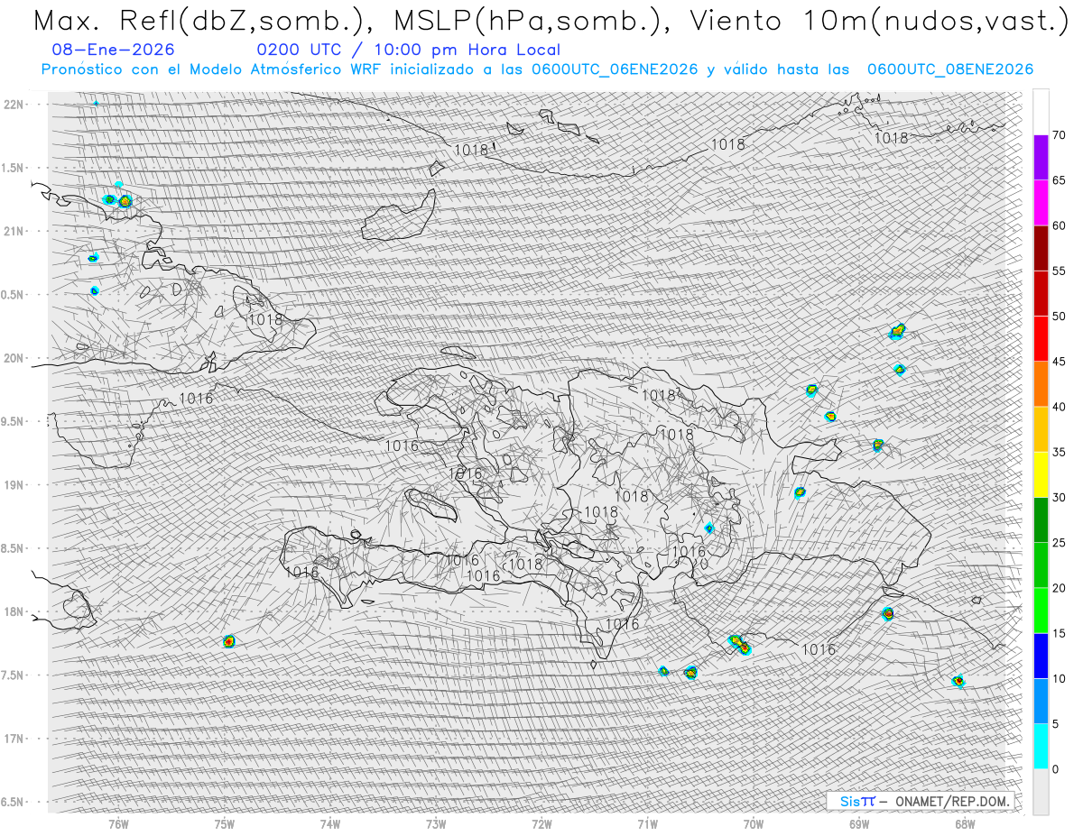Click the '10' colorbar tick value
The image size is (1083, 836).
(x=1059, y=678)
